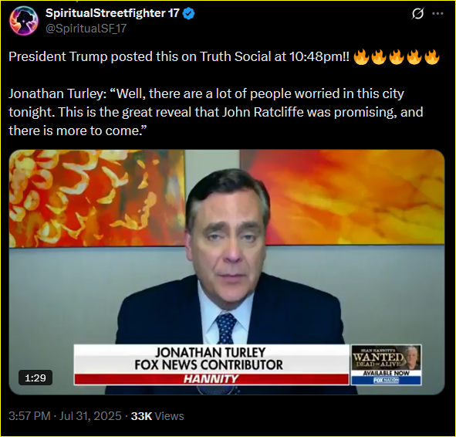Click the red HANNITY banner in video
This screenshot has height=437, width=456.
[211, 379]
